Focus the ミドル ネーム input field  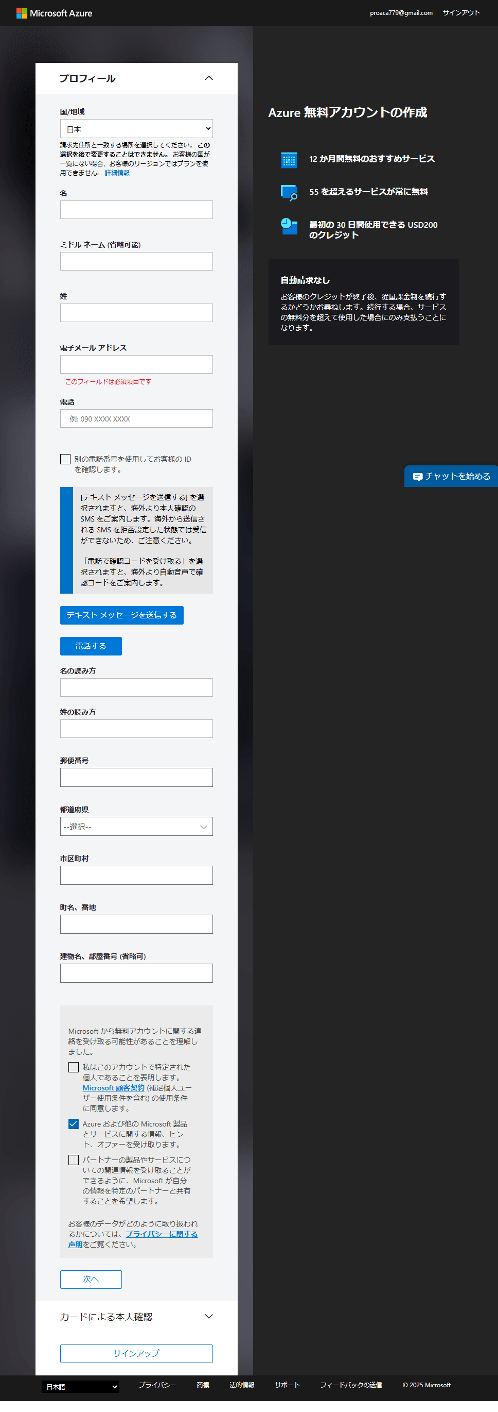tap(136, 261)
